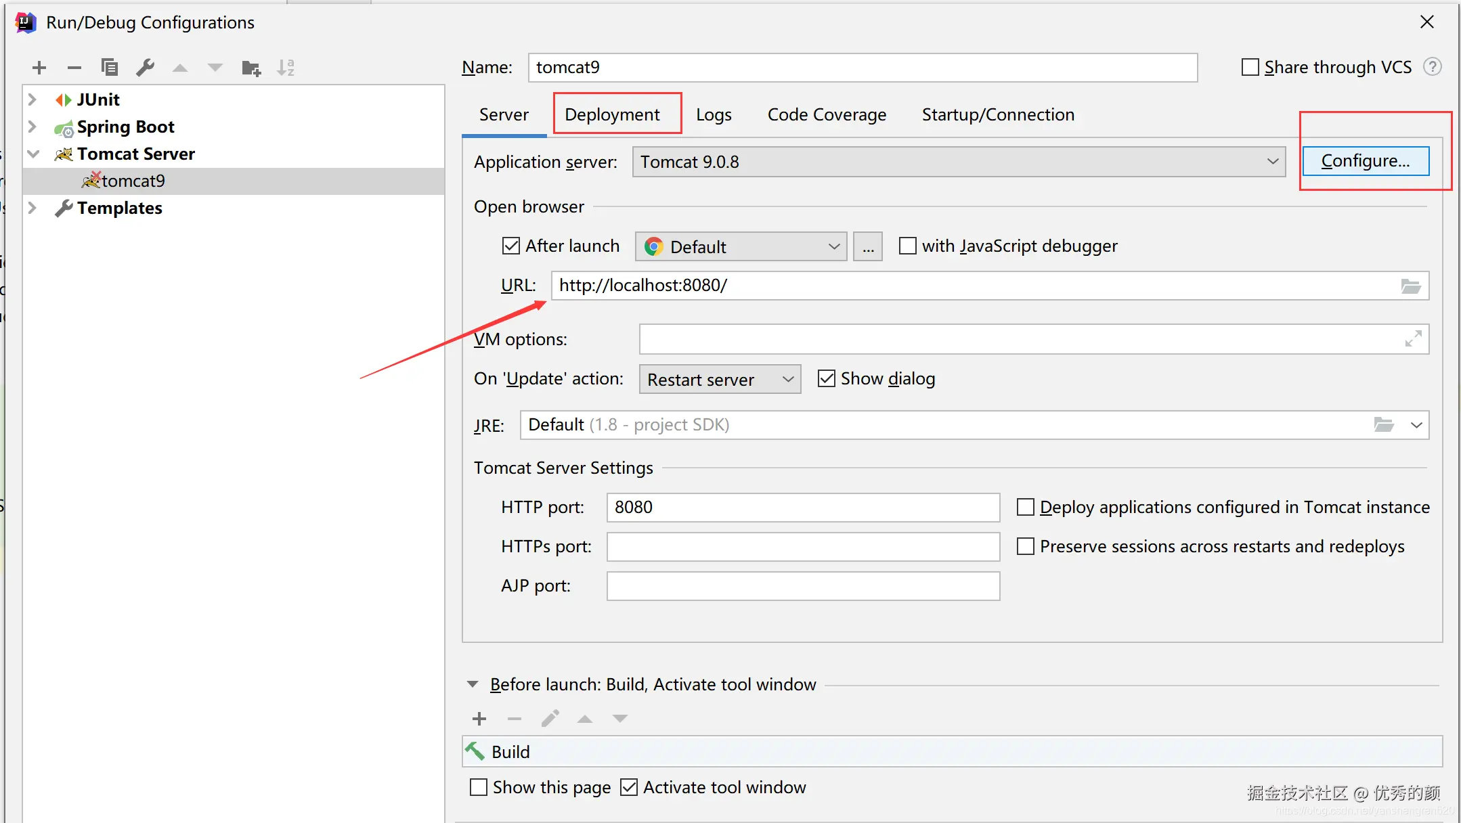Screen dimensions: 1461x823
Task: Click the folder icon in URL field
Action: click(1411, 286)
